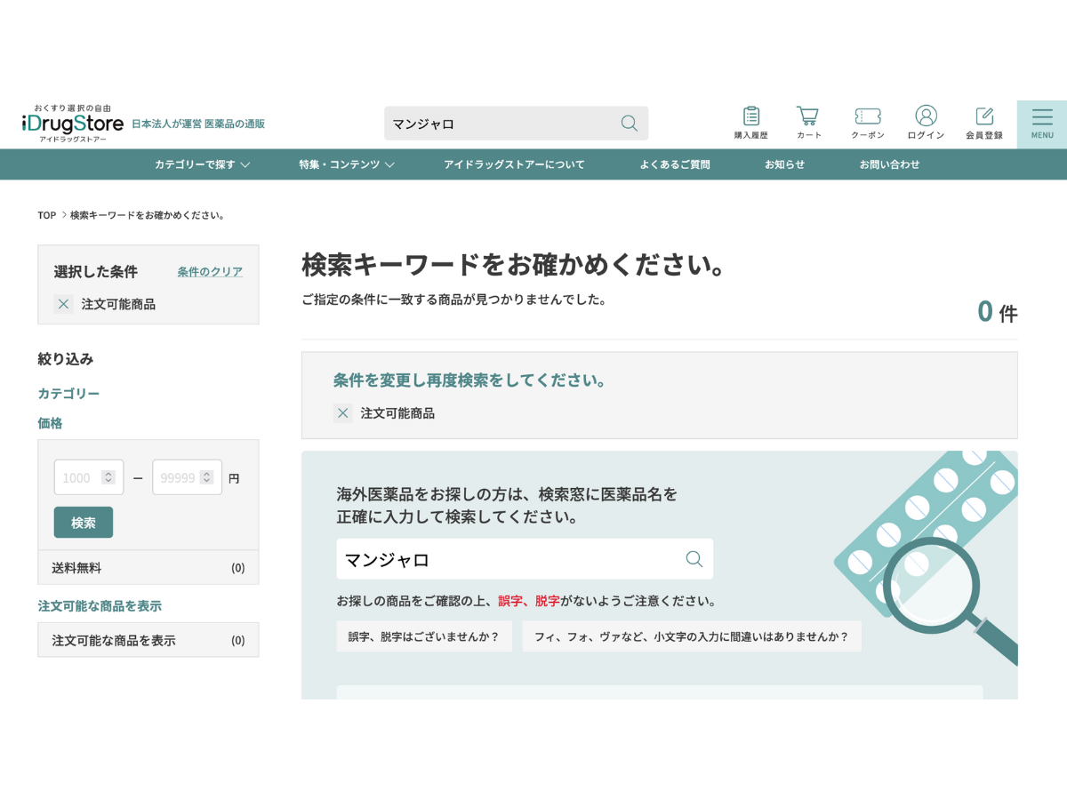This screenshot has width=1067, height=800.
Task: Click the フィ、フォ、ヴァなど小文字 hint
Action: (x=692, y=636)
